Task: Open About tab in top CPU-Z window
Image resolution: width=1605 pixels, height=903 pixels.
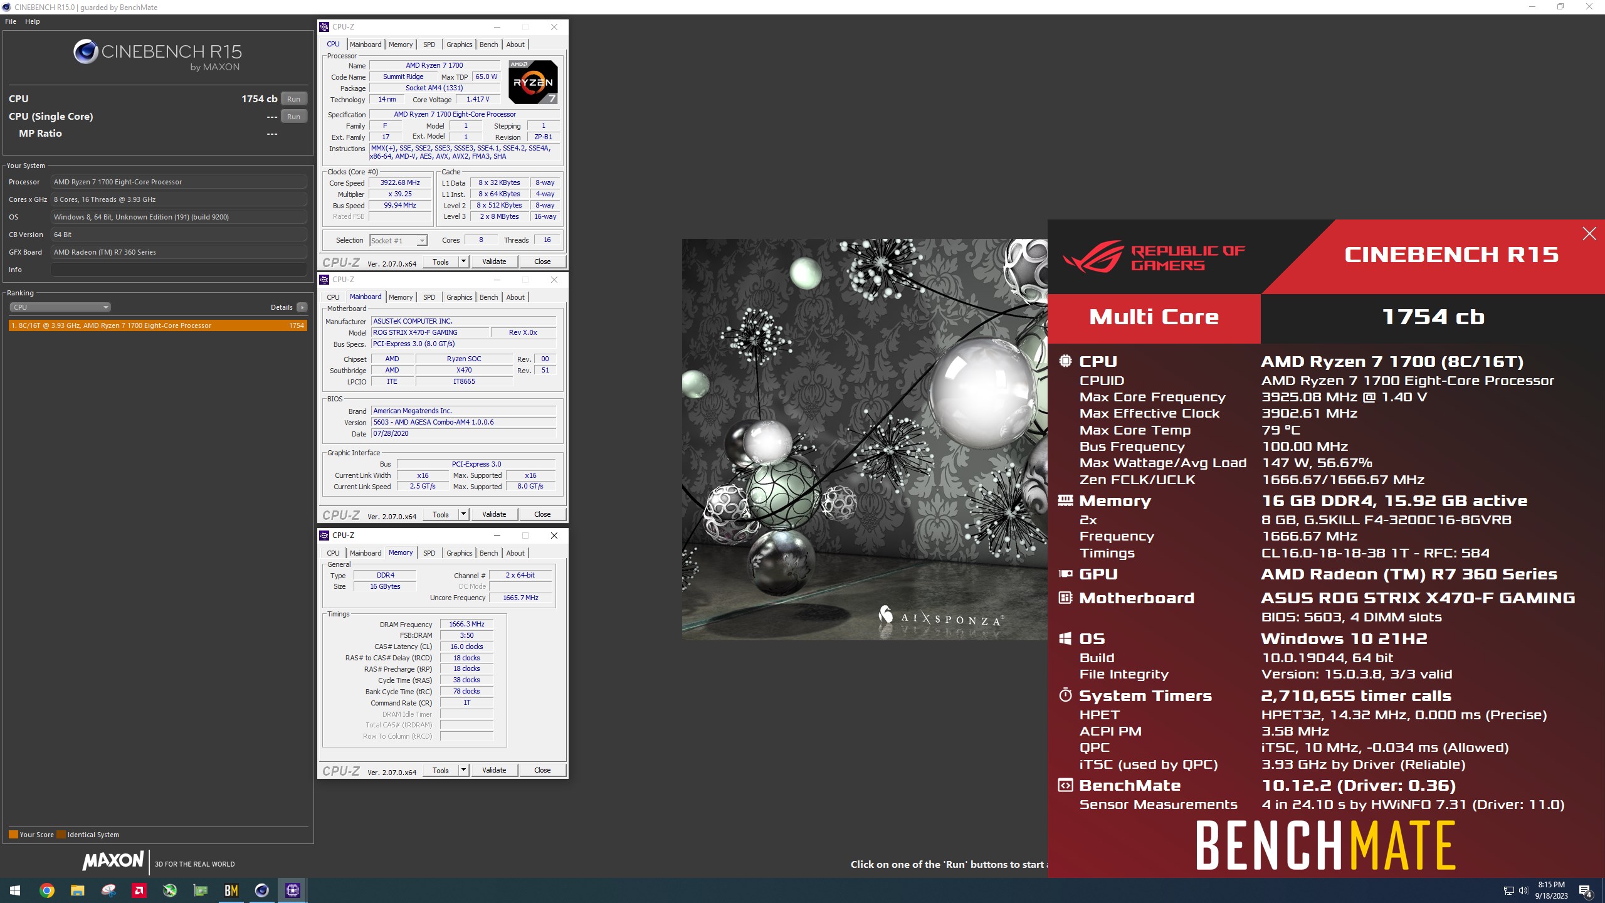Action: click(515, 45)
